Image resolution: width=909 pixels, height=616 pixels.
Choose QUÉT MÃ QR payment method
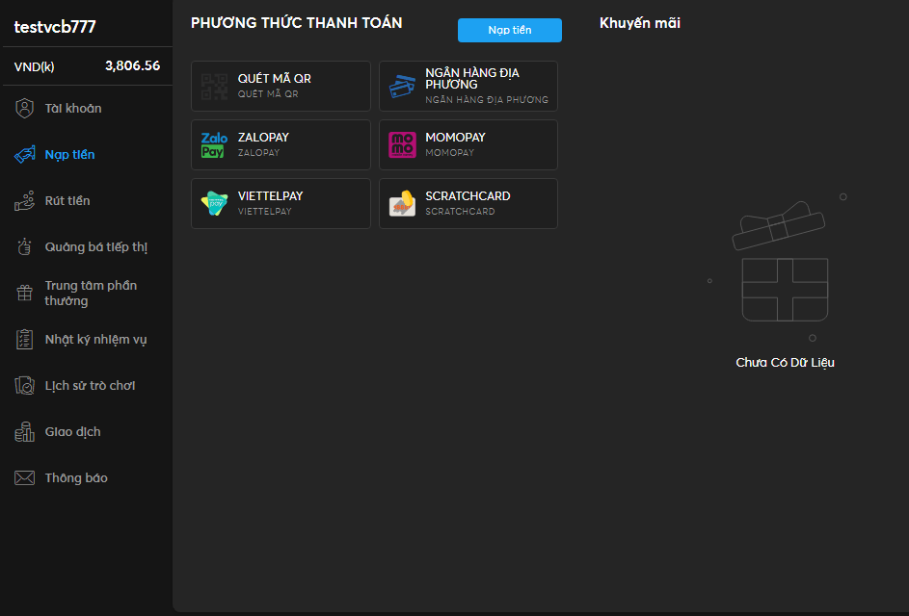point(281,87)
